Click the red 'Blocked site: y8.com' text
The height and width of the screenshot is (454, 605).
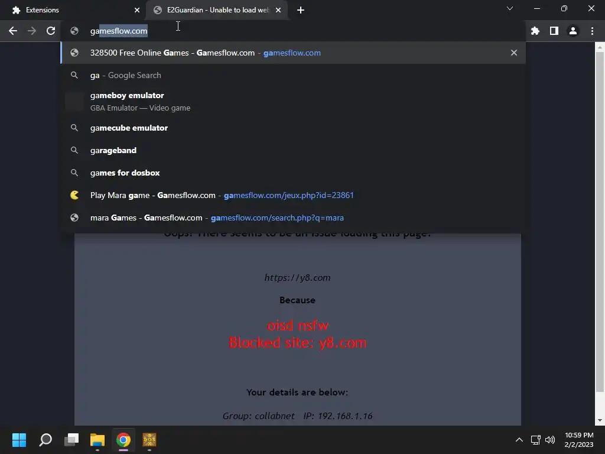tap(298, 343)
